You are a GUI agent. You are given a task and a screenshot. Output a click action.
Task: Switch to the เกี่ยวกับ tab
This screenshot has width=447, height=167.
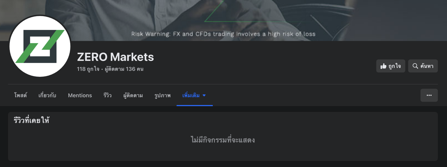47,95
